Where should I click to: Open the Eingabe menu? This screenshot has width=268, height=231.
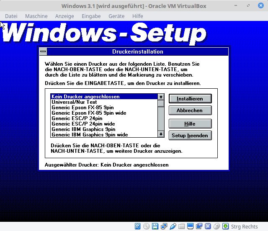(x=91, y=16)
